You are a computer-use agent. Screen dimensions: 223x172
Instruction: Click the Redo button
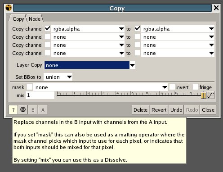[192, 110]
